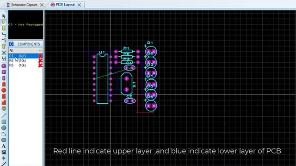Image resolution: width=296 pixels, height=166 pixels.
Task: Open the Padstack Mode tool
Action: (4, 108)
